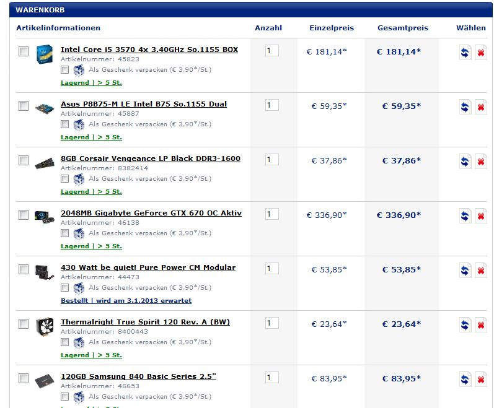Viewport: 494px width, 408px height.
Task: Update Gigabyte GeForce GTX 670 row
Action: pos(465,216)
